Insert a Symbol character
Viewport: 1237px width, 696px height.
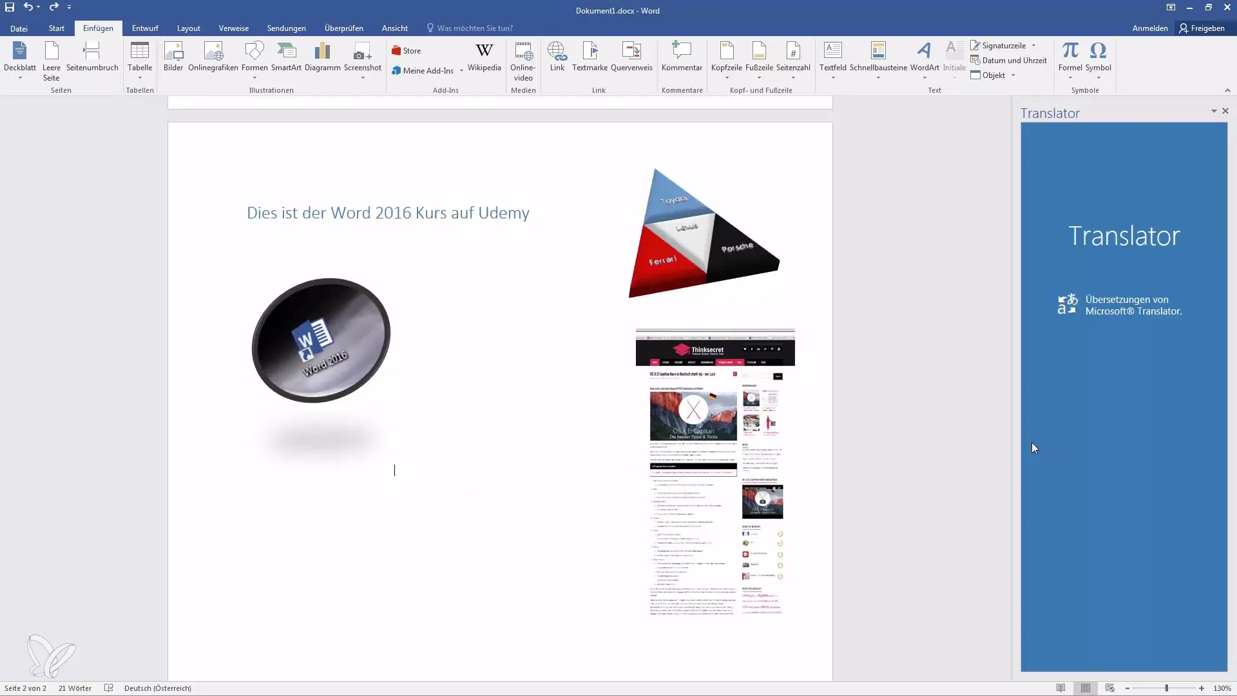click(1098, 61)
